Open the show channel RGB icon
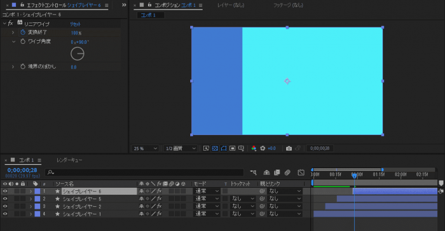This screenshot has height=231, width=445. [254, 148]
